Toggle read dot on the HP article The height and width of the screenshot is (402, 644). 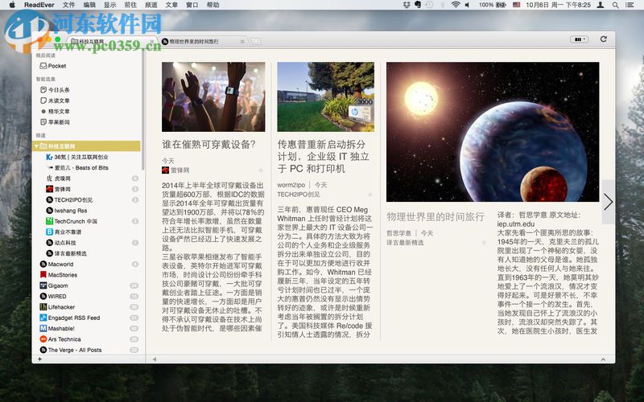[369, 195]
